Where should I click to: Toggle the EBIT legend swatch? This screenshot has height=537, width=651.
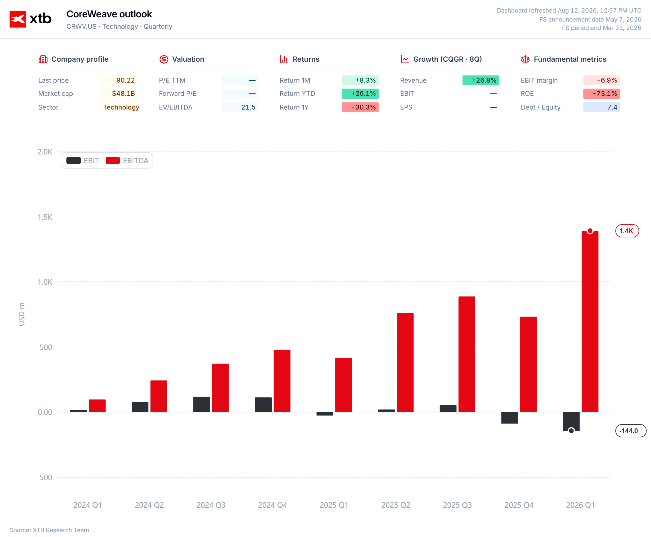point(74,160)
